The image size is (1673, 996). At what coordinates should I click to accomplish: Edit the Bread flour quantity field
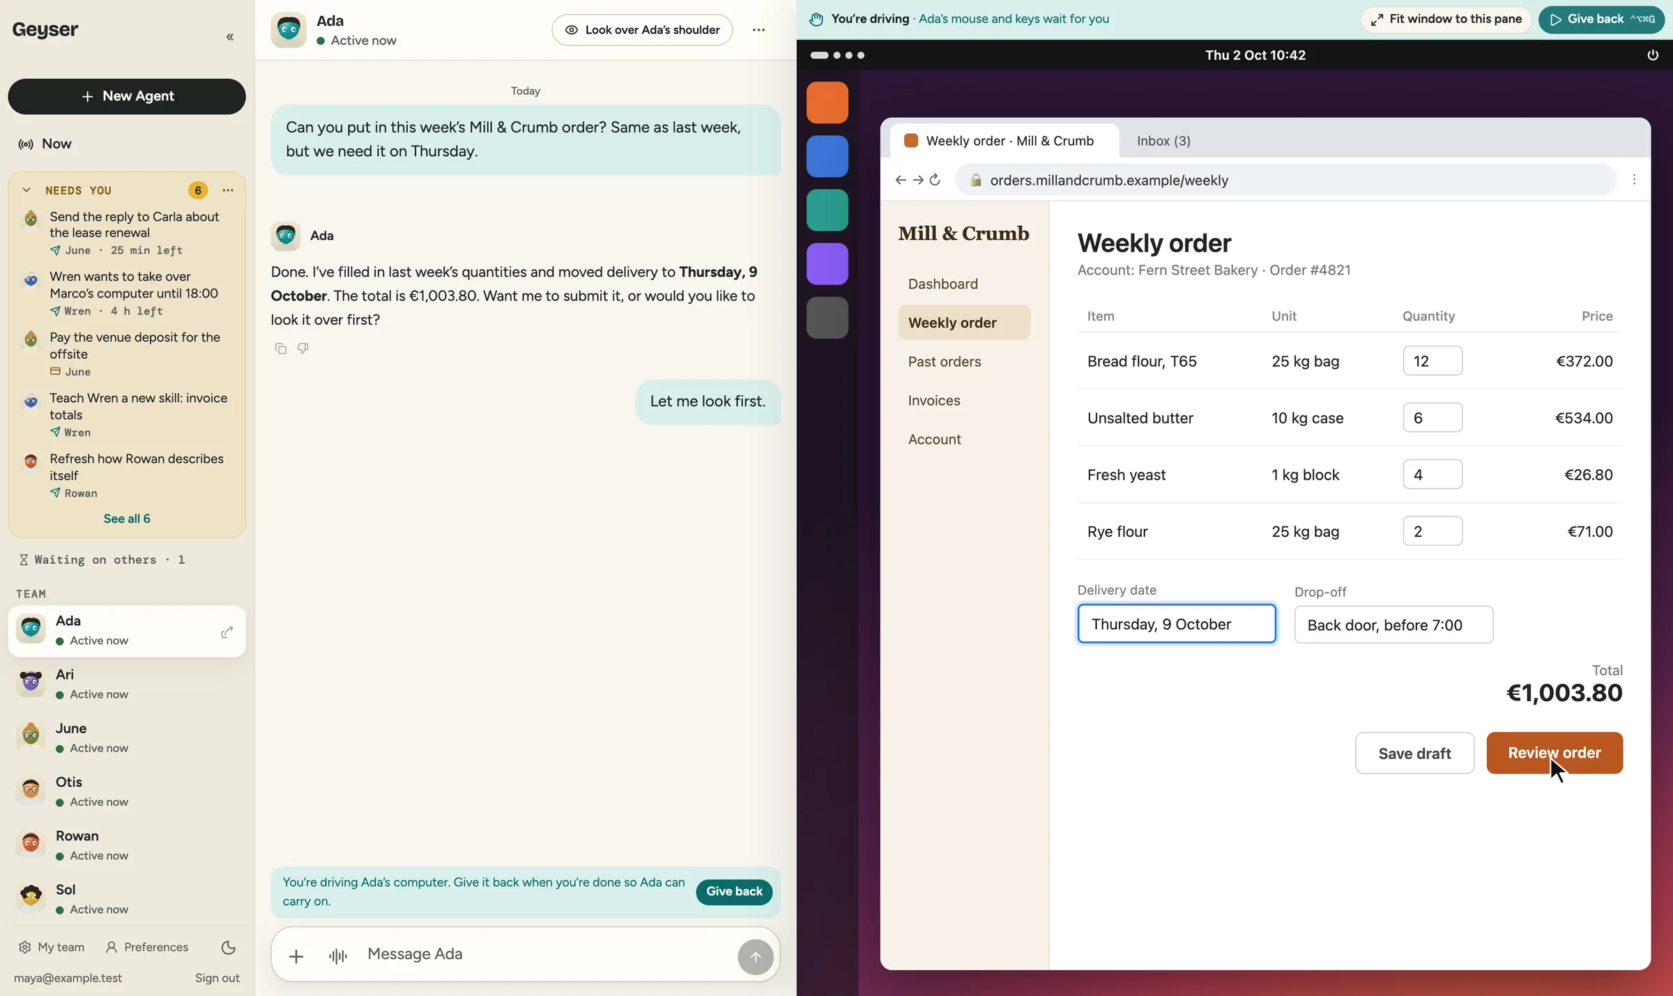tap(1433, 361)
